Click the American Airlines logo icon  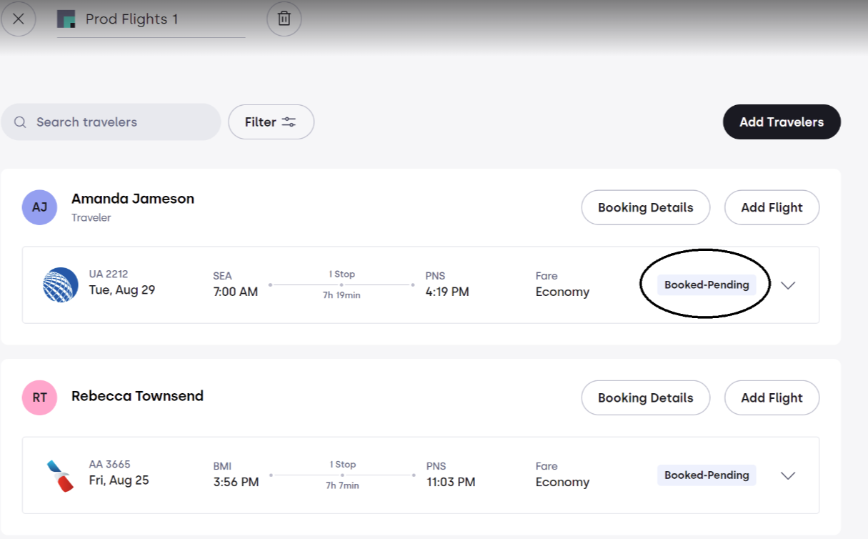(x=61, y=475)
